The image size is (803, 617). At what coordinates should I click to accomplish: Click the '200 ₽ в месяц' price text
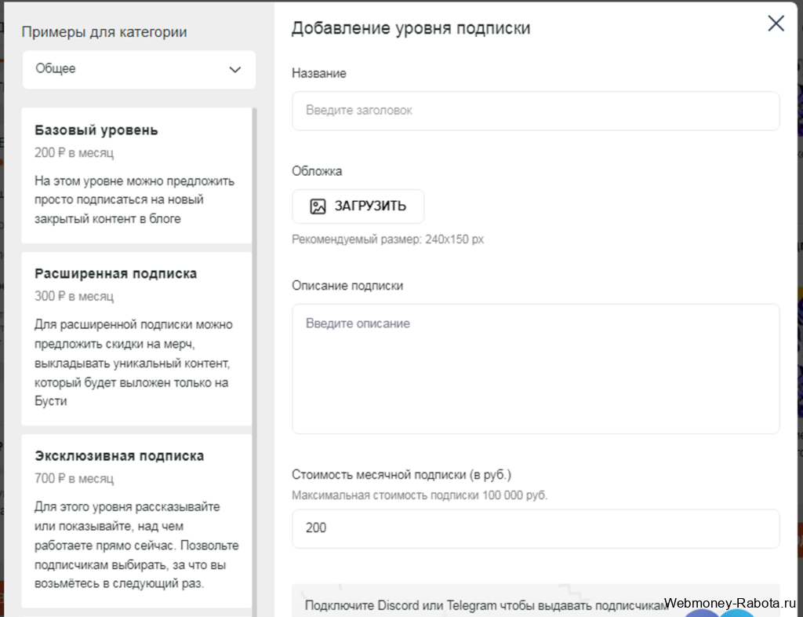click(x=74, y=153)
